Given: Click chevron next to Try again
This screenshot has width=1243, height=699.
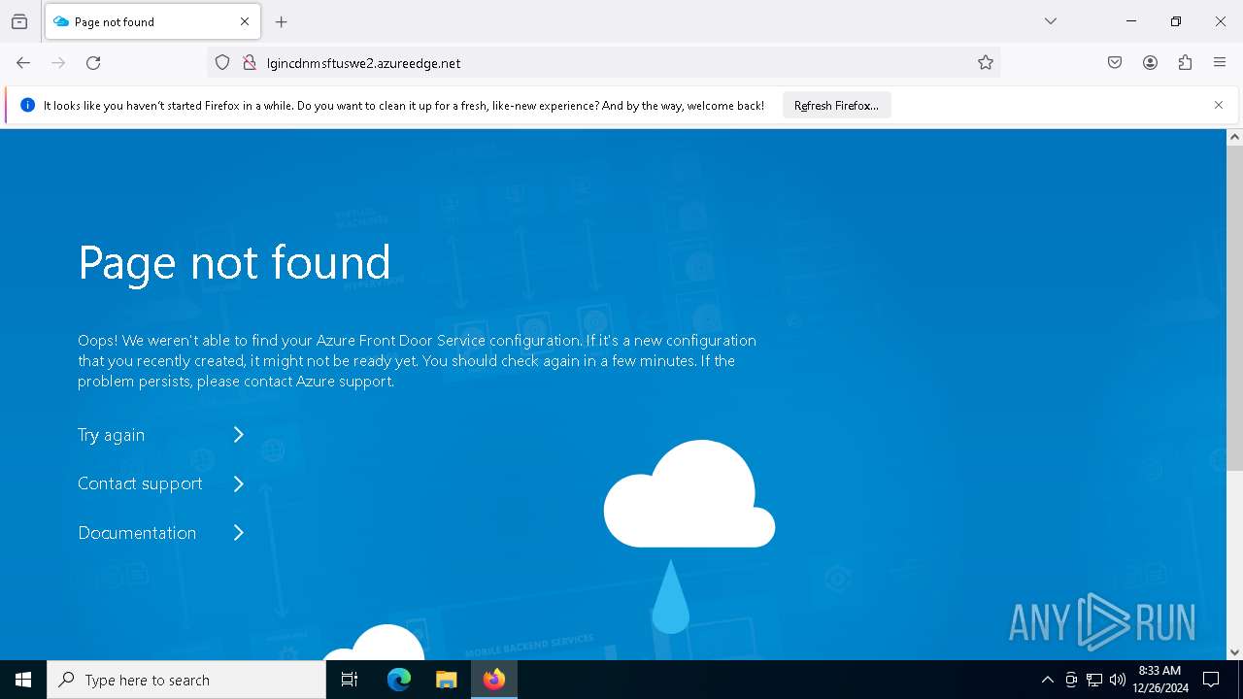Looking at the screenshot, I should coord(239,435).
